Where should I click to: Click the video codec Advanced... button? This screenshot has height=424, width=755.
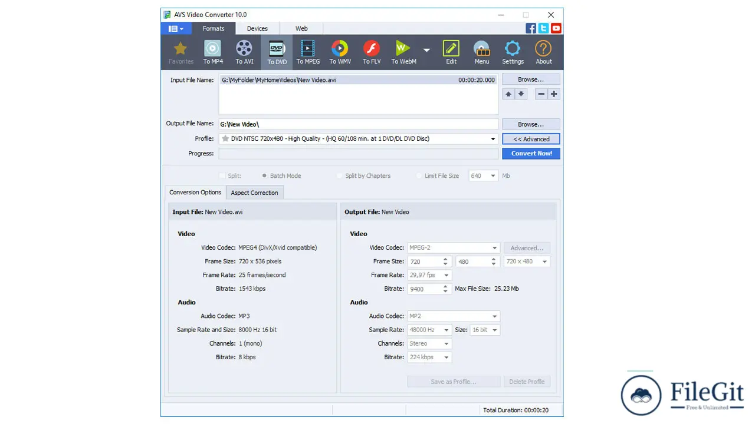tap(527, 248)
